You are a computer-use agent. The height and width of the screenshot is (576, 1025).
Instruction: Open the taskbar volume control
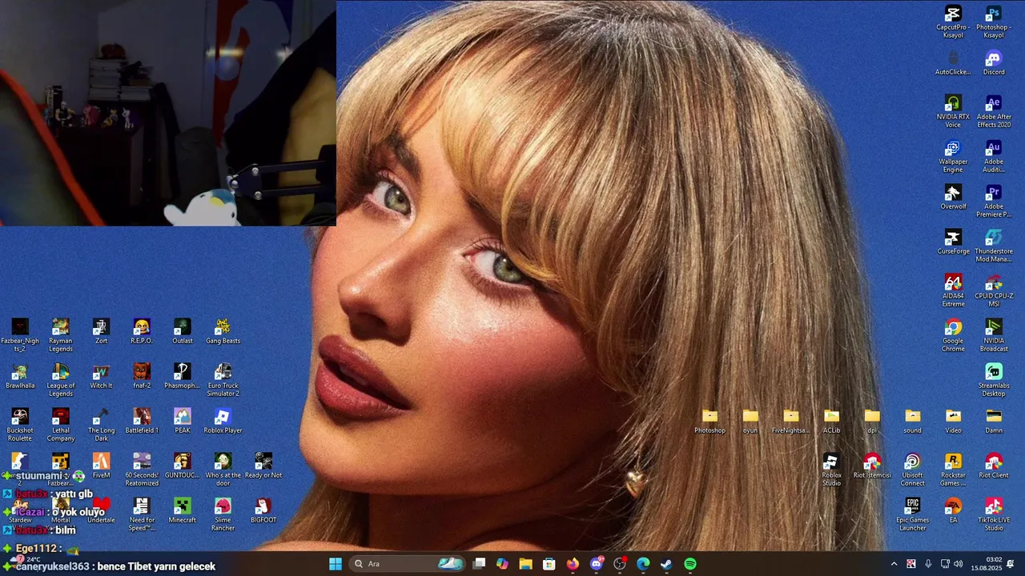click(959, 564)
